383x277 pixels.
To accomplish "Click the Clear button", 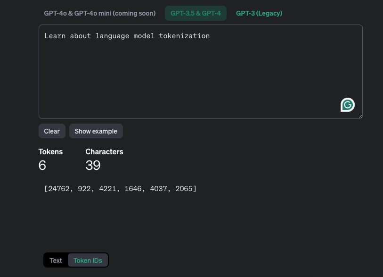I will 52,131.
